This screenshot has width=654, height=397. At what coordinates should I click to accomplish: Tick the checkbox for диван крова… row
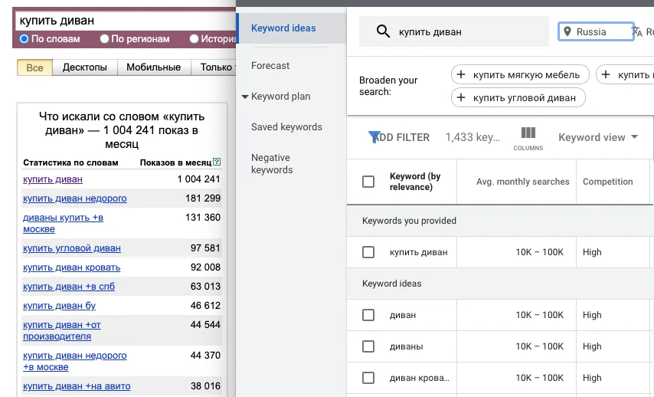point(368,378)
